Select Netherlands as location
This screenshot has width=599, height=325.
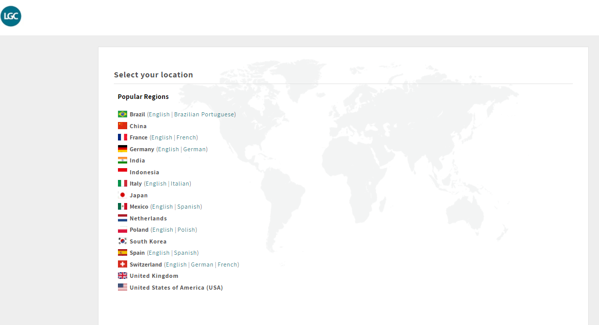(148, 218)
